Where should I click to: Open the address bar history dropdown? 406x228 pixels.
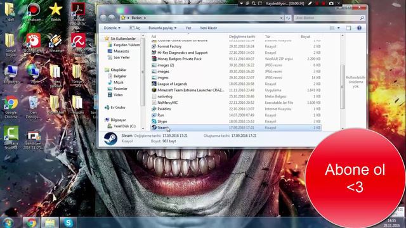point(281,18)
